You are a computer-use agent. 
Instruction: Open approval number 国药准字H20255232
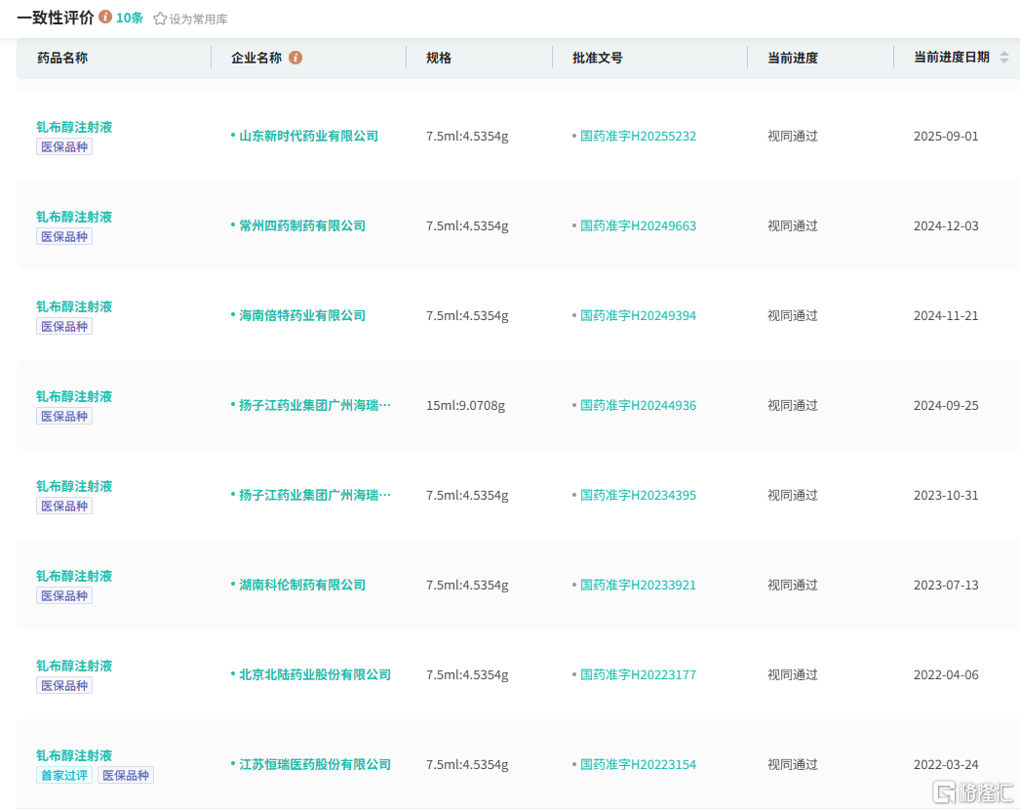click(x=638, y=136)
